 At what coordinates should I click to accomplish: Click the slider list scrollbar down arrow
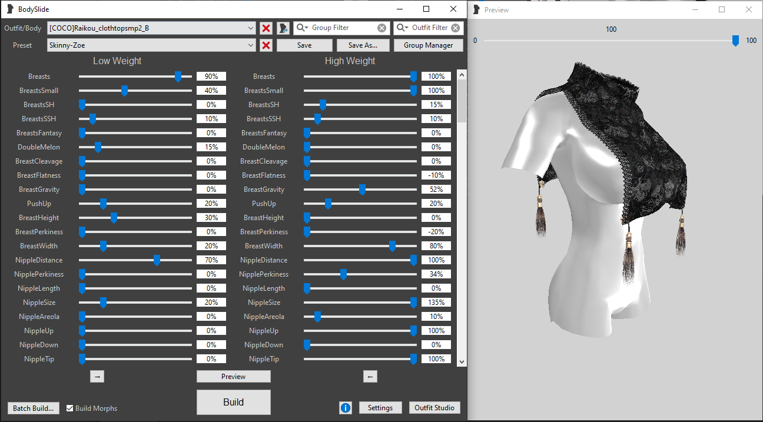point(462,361)
